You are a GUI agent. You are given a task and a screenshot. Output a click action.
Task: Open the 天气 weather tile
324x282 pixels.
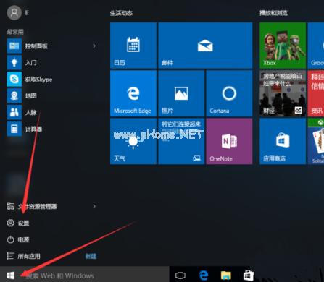pyautogui.click(x=133, y=141)
